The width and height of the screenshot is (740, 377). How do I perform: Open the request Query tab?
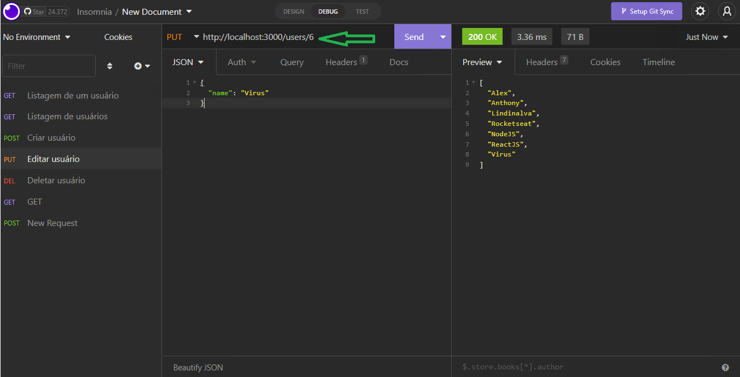coord(292,62)
